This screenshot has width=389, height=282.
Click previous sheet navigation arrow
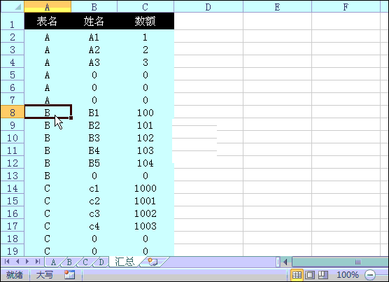[x=17, y=262]
